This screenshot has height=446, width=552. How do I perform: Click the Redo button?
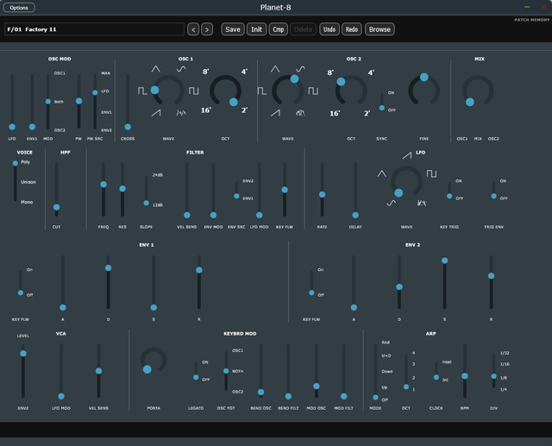[x=352, y=29]
